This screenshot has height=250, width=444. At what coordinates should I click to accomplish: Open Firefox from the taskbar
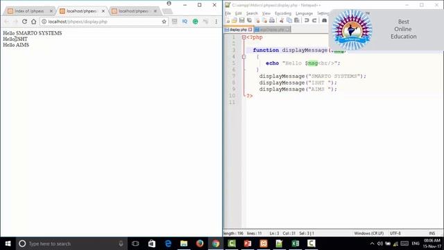[x=200, y=244]
